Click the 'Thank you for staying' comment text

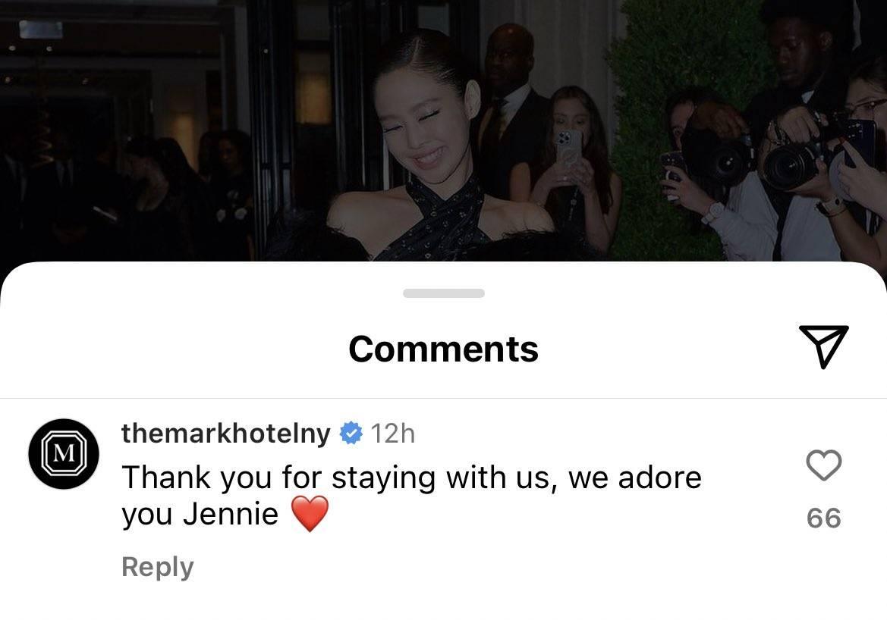tap(412, 495)
